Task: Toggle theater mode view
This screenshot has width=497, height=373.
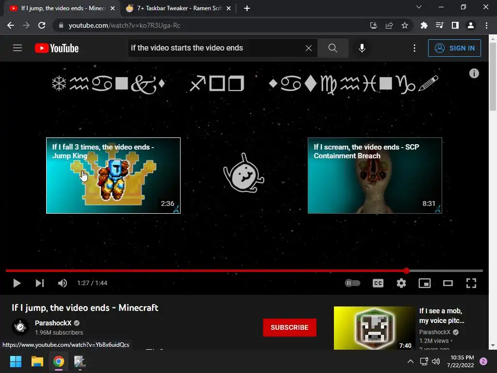Action: [448, 283]
